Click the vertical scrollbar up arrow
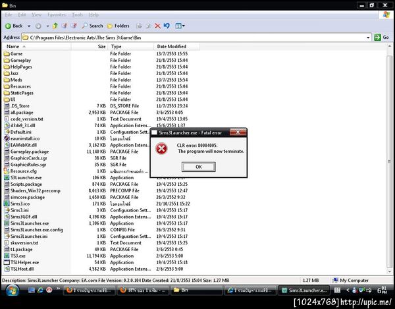The width and height of the screenshot is (395, 309). tap(390, 46)
